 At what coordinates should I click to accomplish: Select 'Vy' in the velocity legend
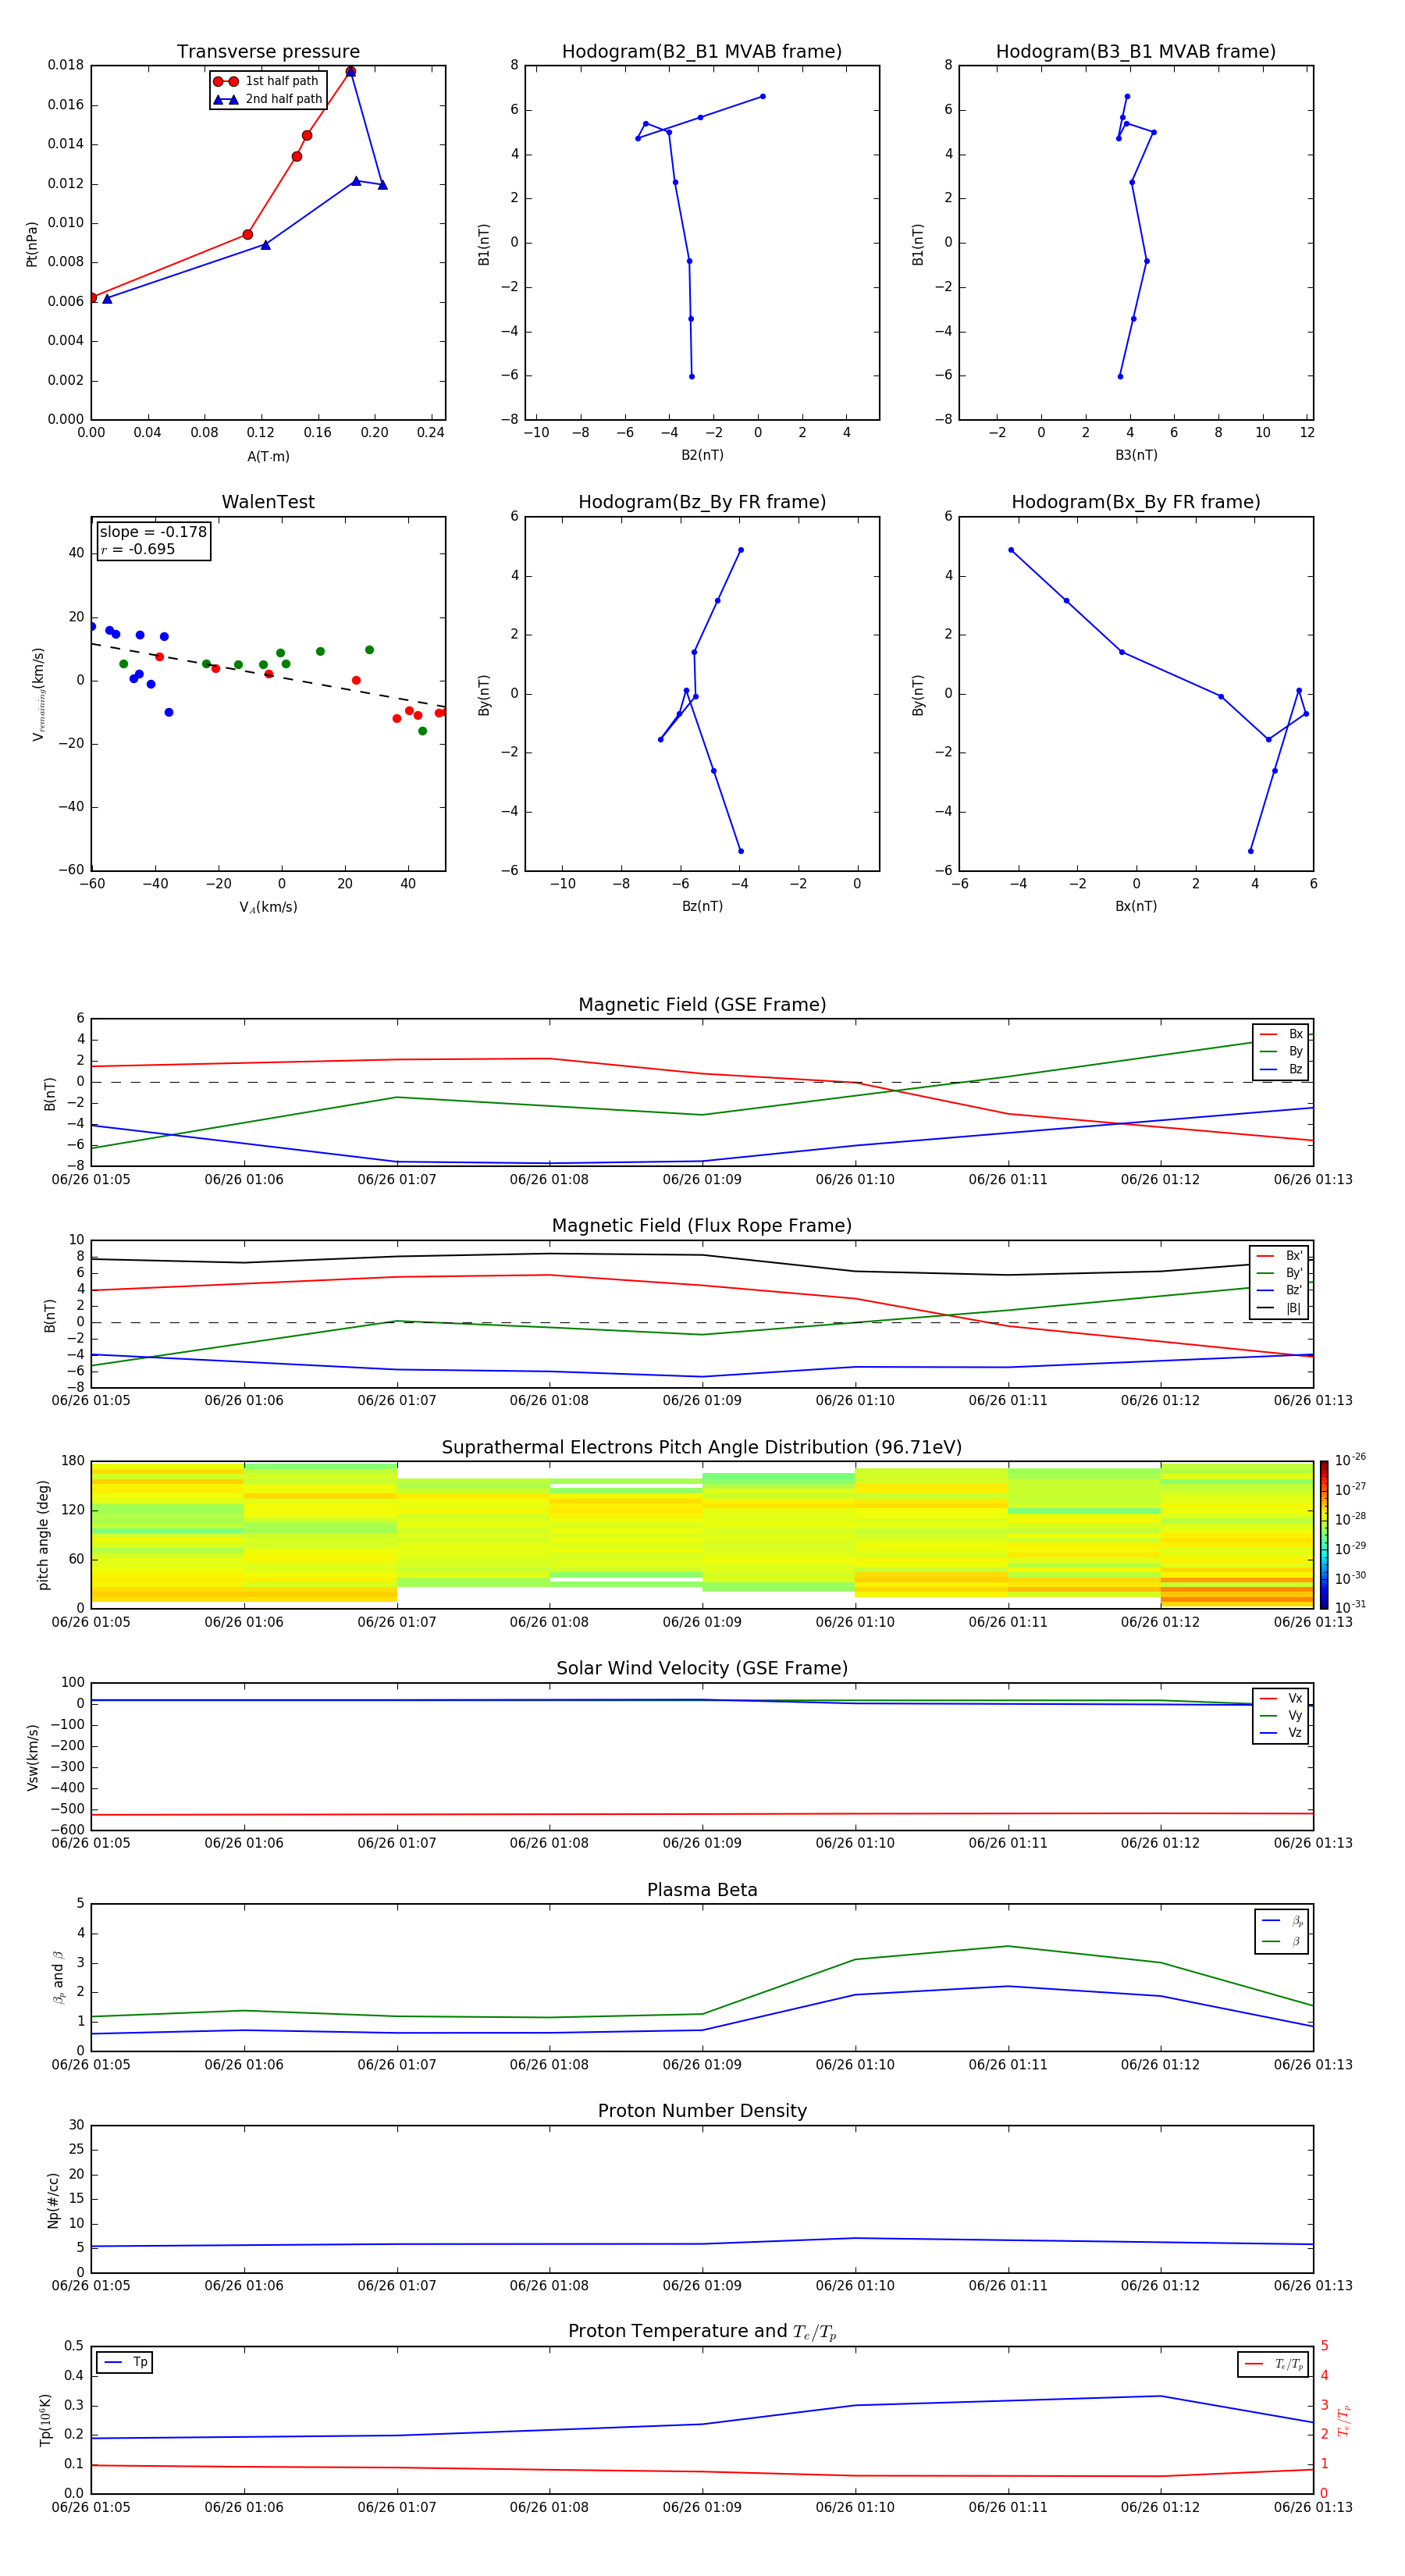coord(1282,1715)
